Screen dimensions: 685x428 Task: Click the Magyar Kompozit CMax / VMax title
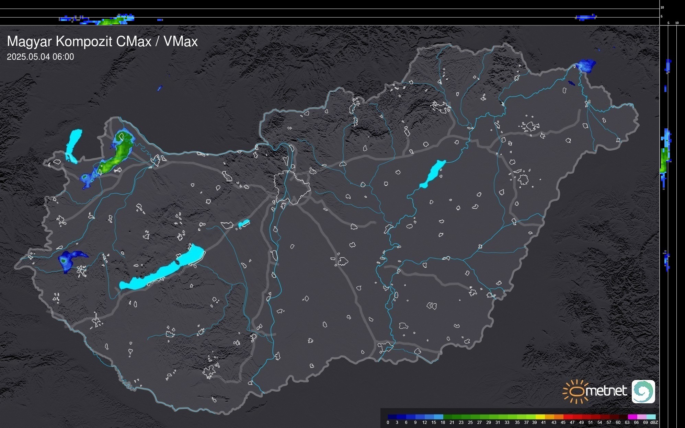pyautogui.click(x=102, y=42)
